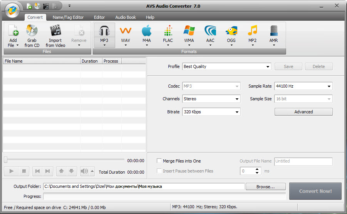
Task: Click the Advanced button
Action: 303,112
